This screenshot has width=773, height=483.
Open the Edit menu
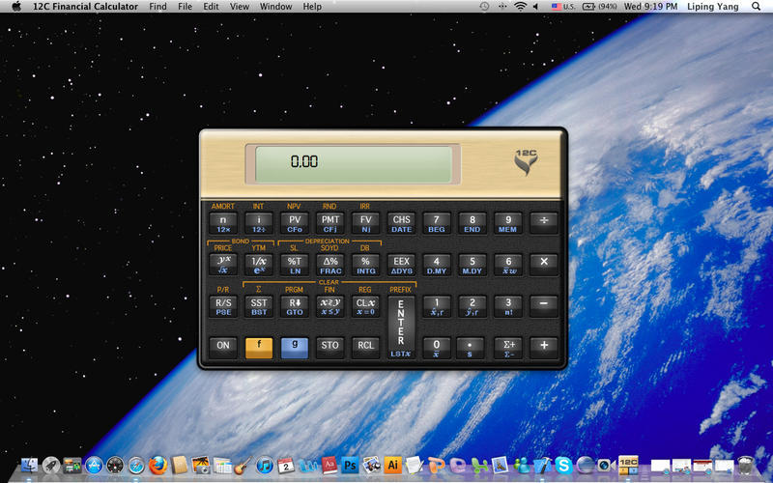(x=211, y=7)
